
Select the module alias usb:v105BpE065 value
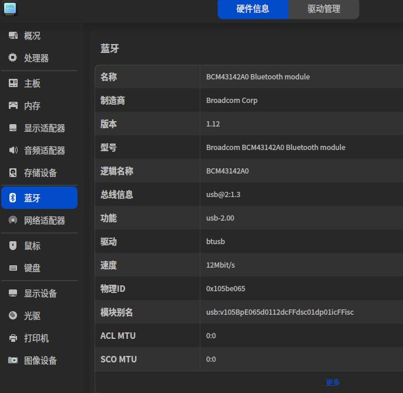click(280, 312)
